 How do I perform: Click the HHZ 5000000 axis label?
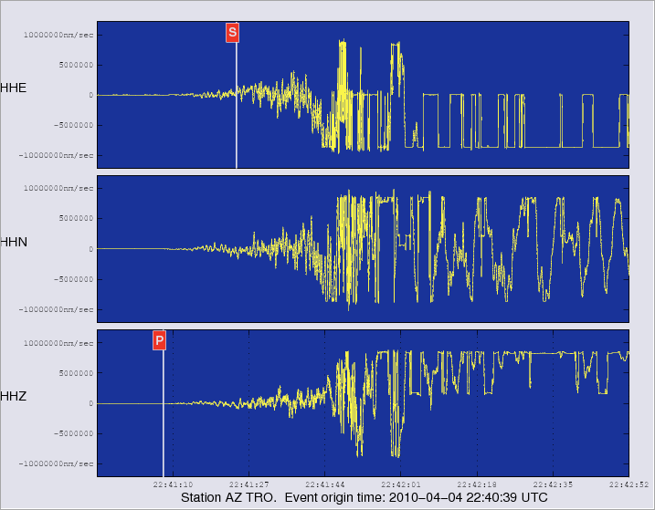click(x=77, y=373)
